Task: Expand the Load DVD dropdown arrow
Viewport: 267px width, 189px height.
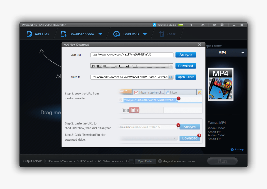Action: tap(145, 34)
